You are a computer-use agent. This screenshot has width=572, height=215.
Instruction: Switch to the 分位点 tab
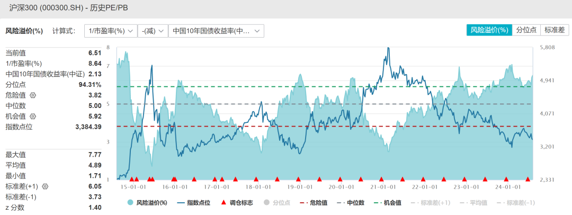click(x=526, y=30)
